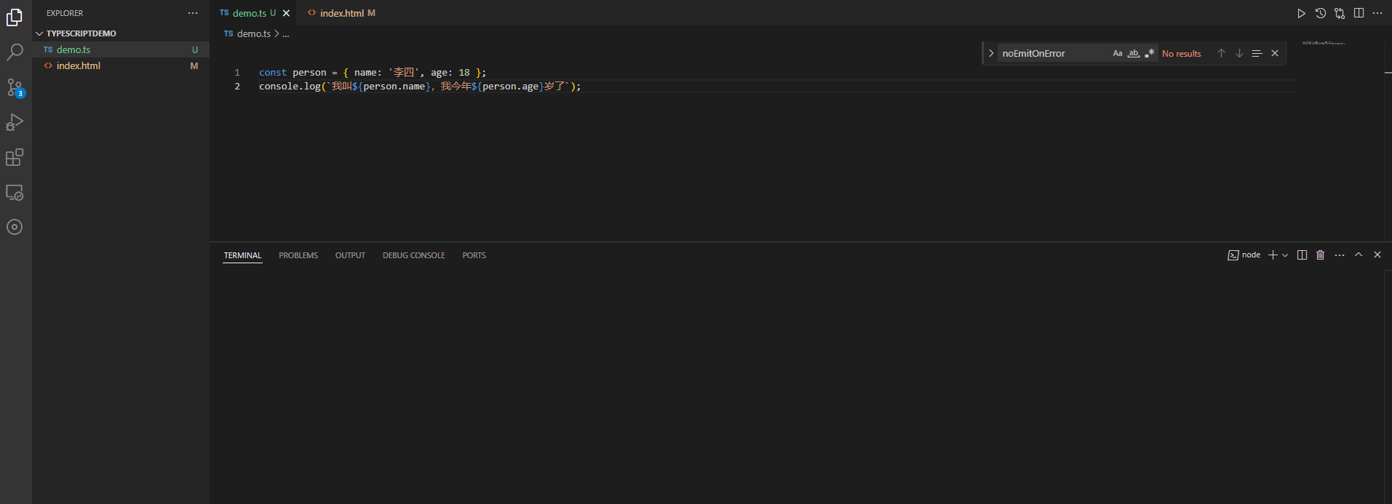Switch to the index.html editor tab
Image resolution: width=1392 pixels, height=504 pixels.
[341, 13]
